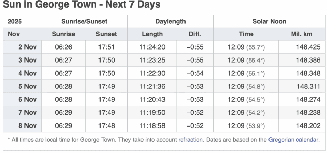327x153 pixels.
Task: Click the 6 Nov row label
Action: click(x=28, y=99)
